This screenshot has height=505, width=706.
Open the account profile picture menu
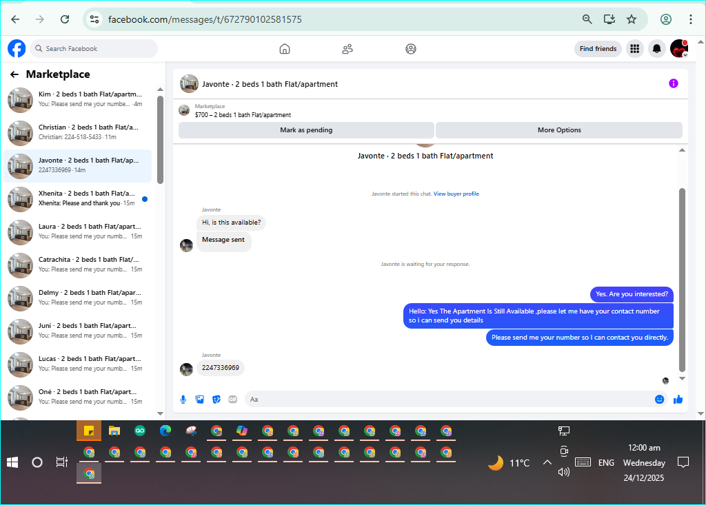(x=679, y=49)
